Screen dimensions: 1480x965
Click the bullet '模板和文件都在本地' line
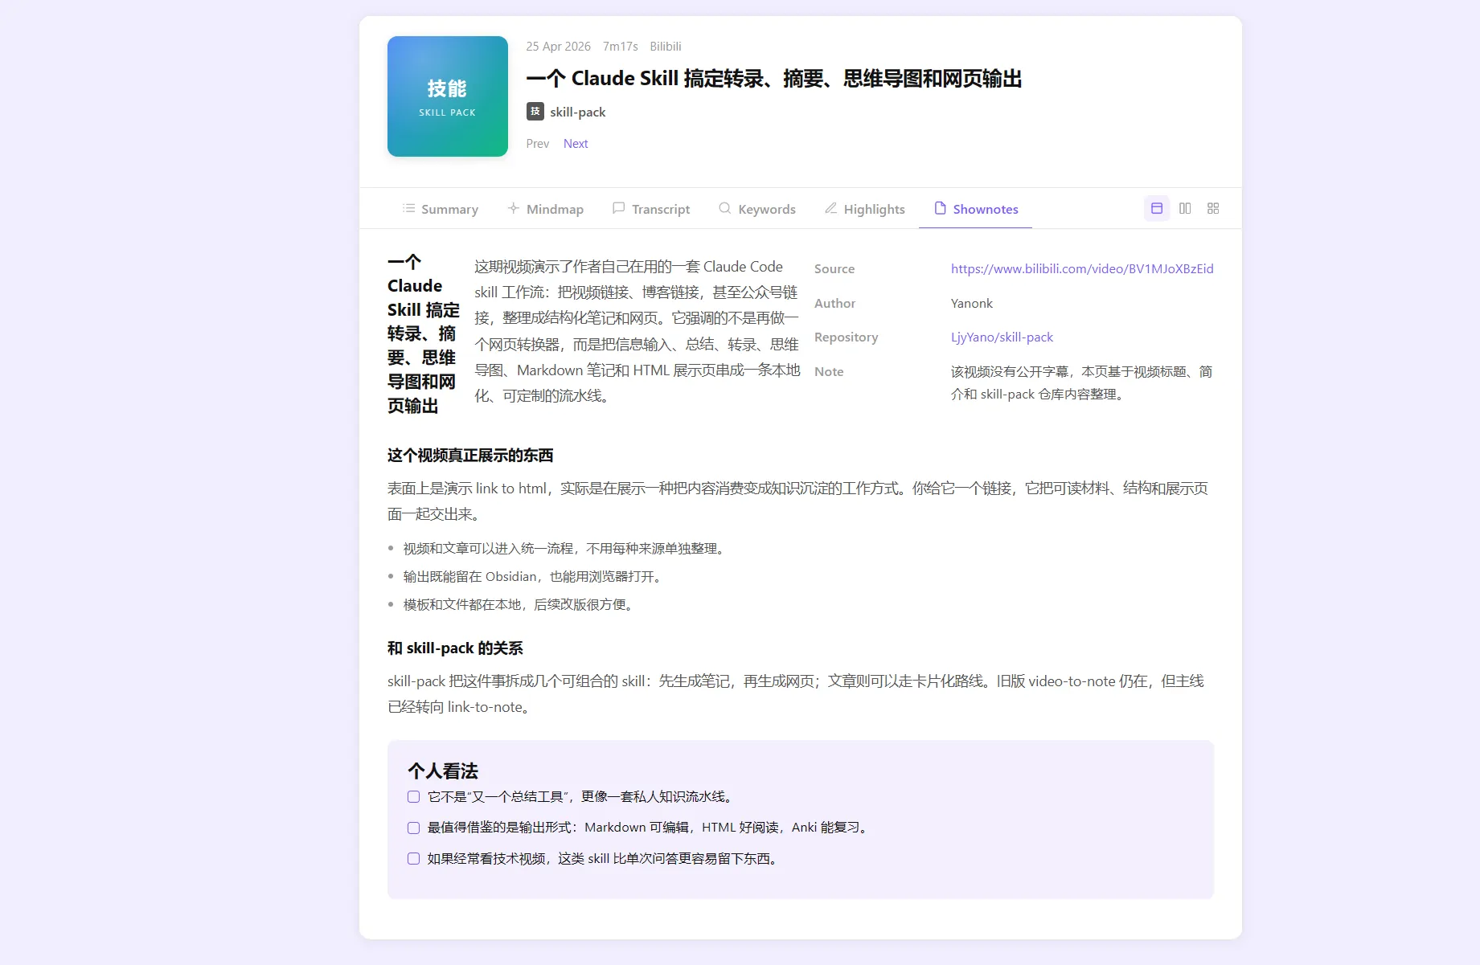(x=519, y=605)
